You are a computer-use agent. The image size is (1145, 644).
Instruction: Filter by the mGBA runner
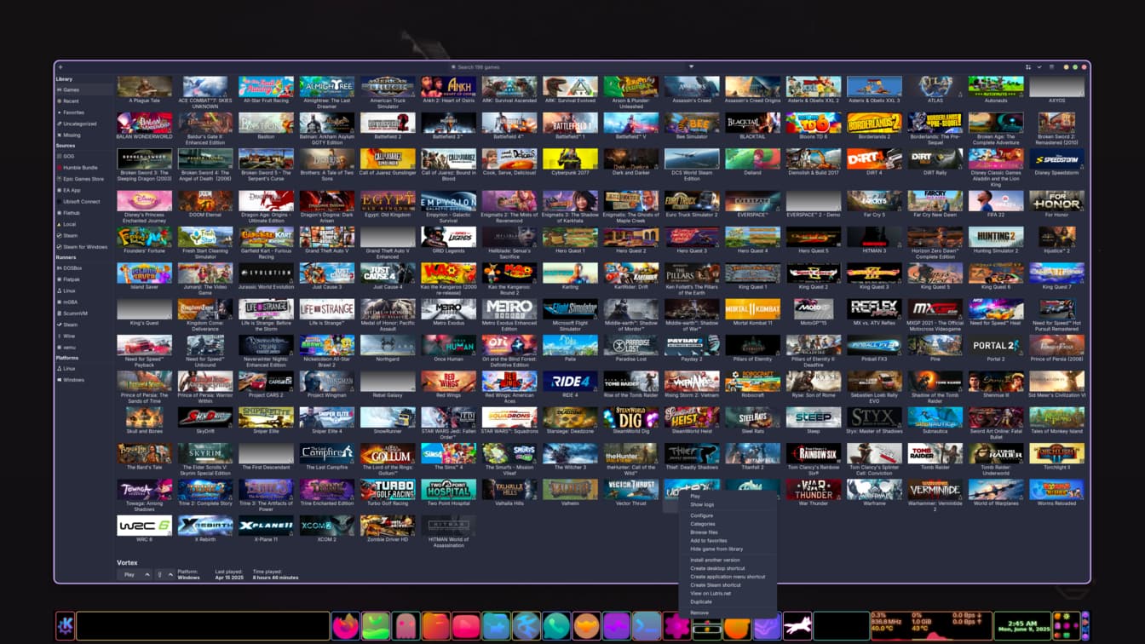(x=83, y=302)
